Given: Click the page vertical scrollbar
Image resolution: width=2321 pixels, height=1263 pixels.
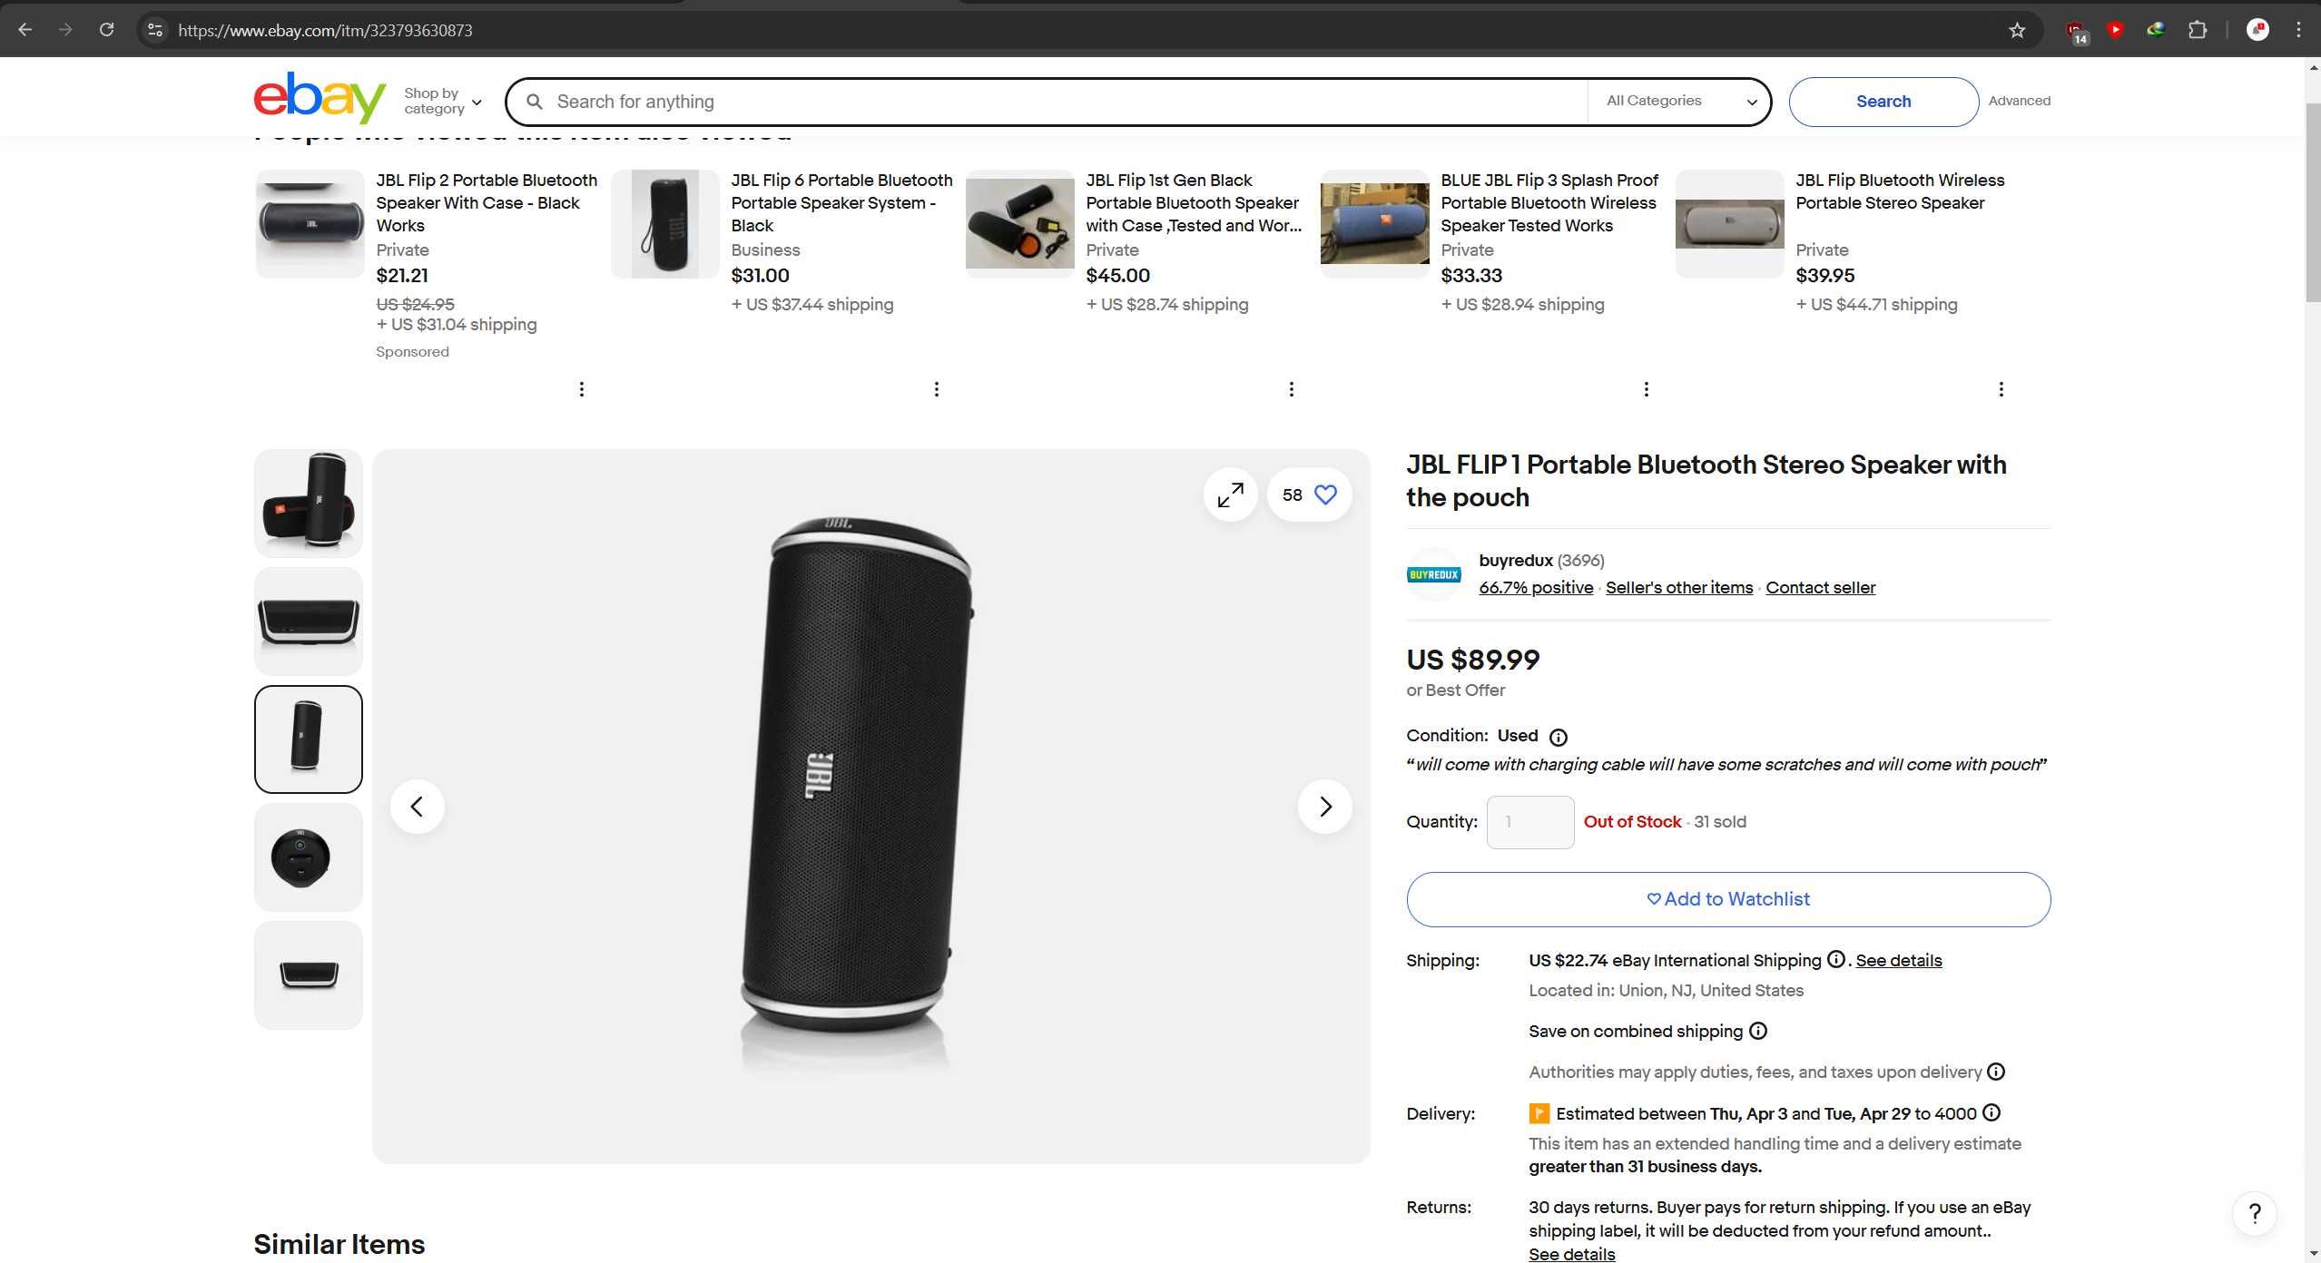Looking at the screenshot, I should point(2312,203).
